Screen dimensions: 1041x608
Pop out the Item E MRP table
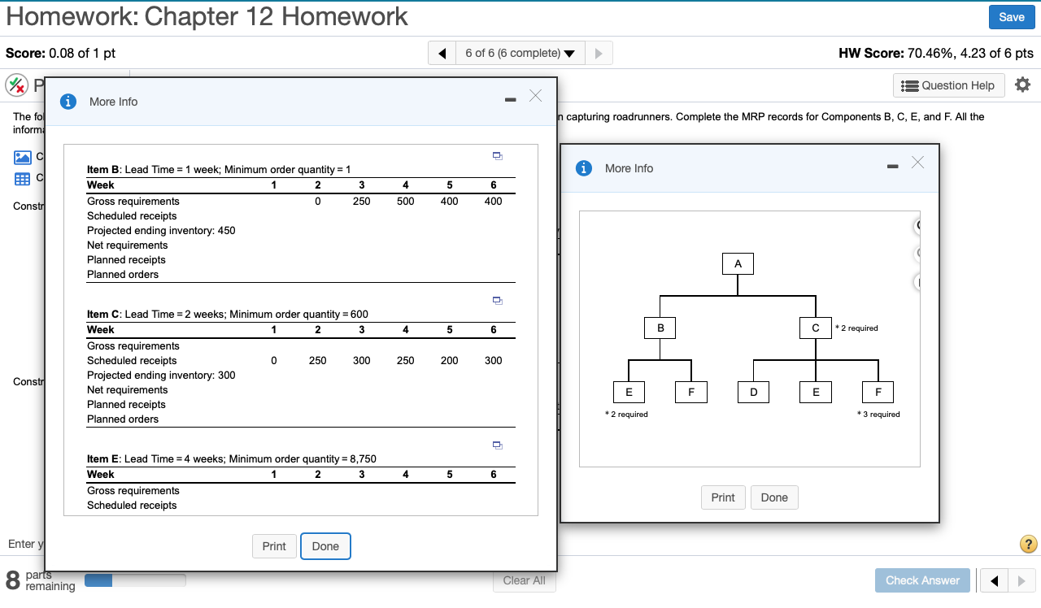point(498,445)
